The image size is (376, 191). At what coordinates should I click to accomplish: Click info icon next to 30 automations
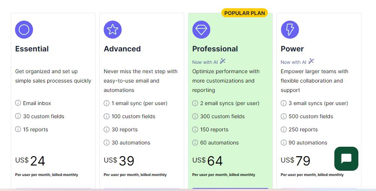pyautogui.click(x=107, y=143)
